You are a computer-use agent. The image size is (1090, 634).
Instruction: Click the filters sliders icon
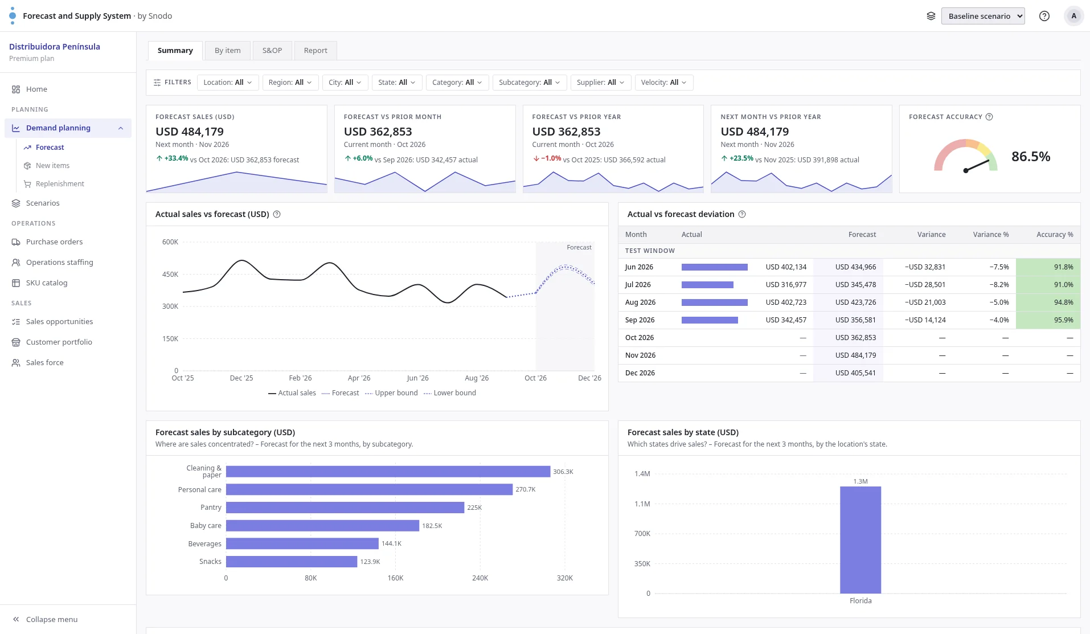[x=157, y=83]
